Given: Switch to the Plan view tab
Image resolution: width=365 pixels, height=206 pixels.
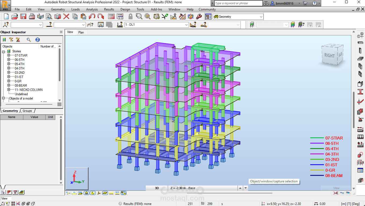Looking at the screenshot, I should tap(81, 32).
